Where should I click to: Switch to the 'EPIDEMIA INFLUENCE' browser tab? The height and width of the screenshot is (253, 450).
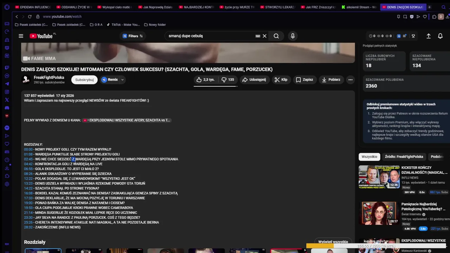coord(33,7)
